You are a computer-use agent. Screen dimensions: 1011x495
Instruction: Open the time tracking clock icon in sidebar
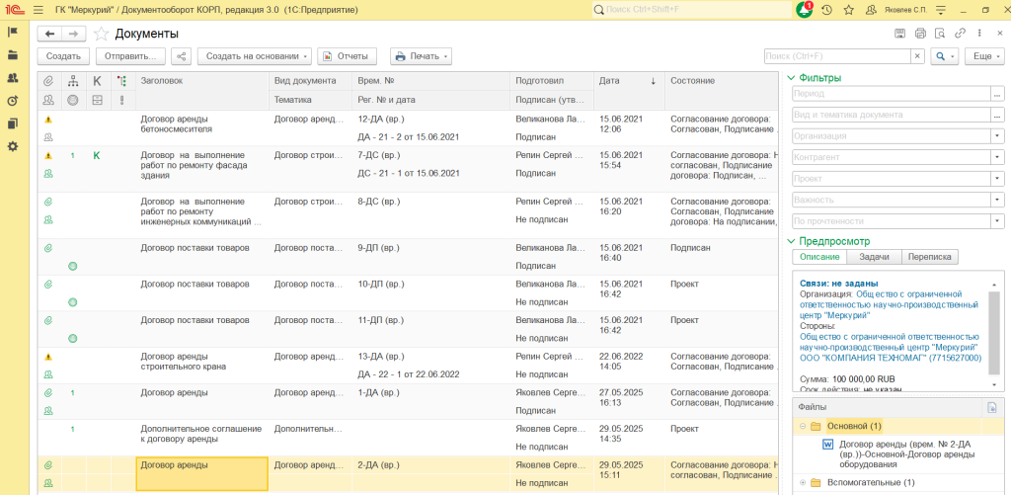[12, 101]
